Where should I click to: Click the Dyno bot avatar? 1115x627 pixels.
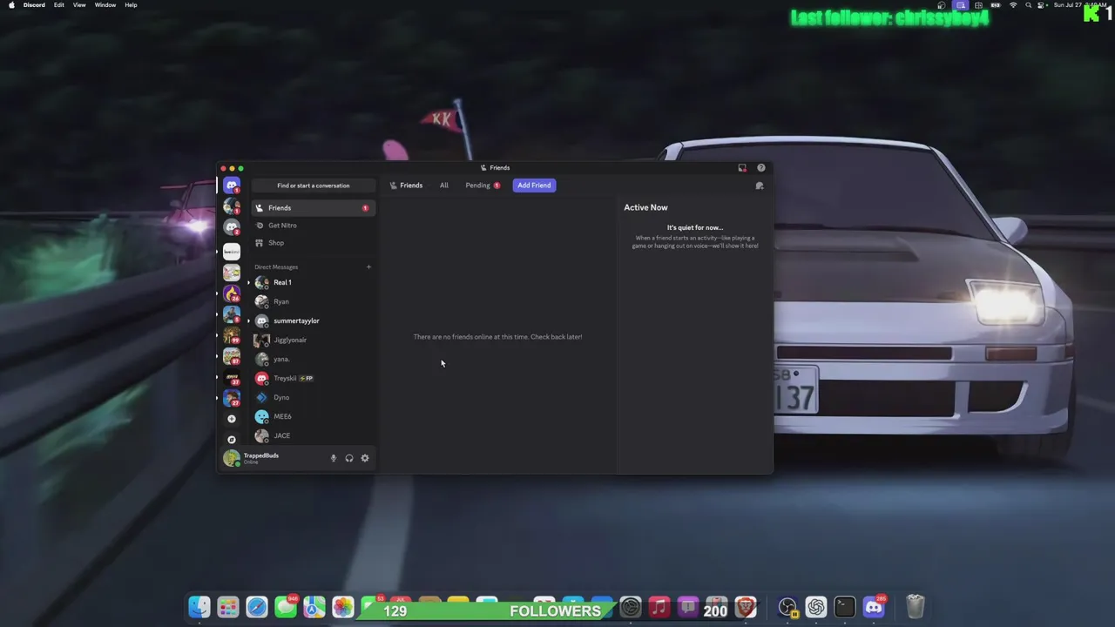click(261, 397)
